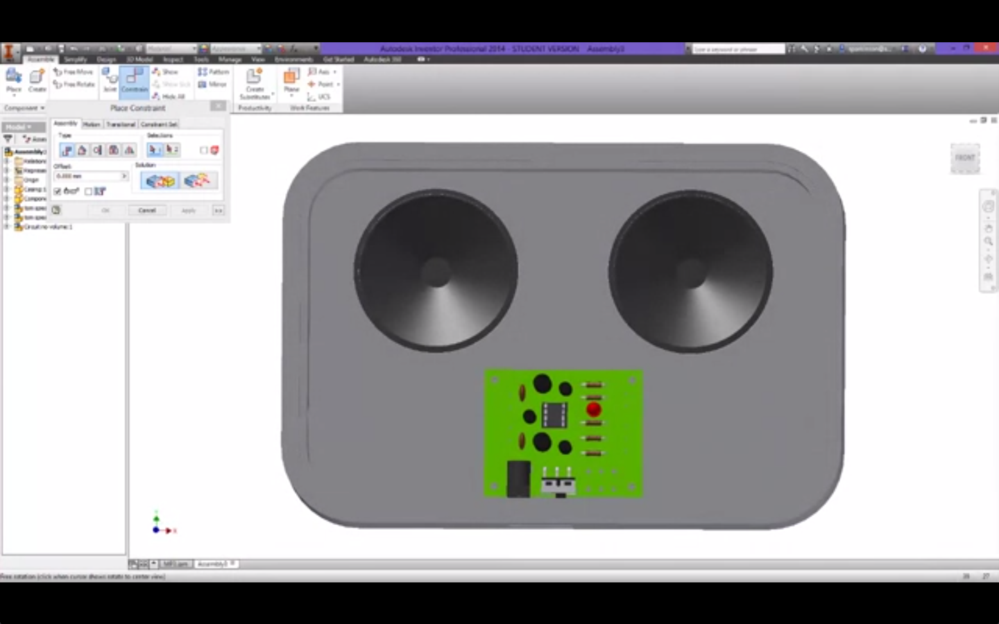Open the Environments ribbon tab
This screenshot has width=999, height=624.
293,60
